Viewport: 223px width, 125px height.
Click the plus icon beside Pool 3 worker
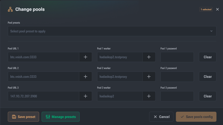pyautogui.click(x=149, y=96)
